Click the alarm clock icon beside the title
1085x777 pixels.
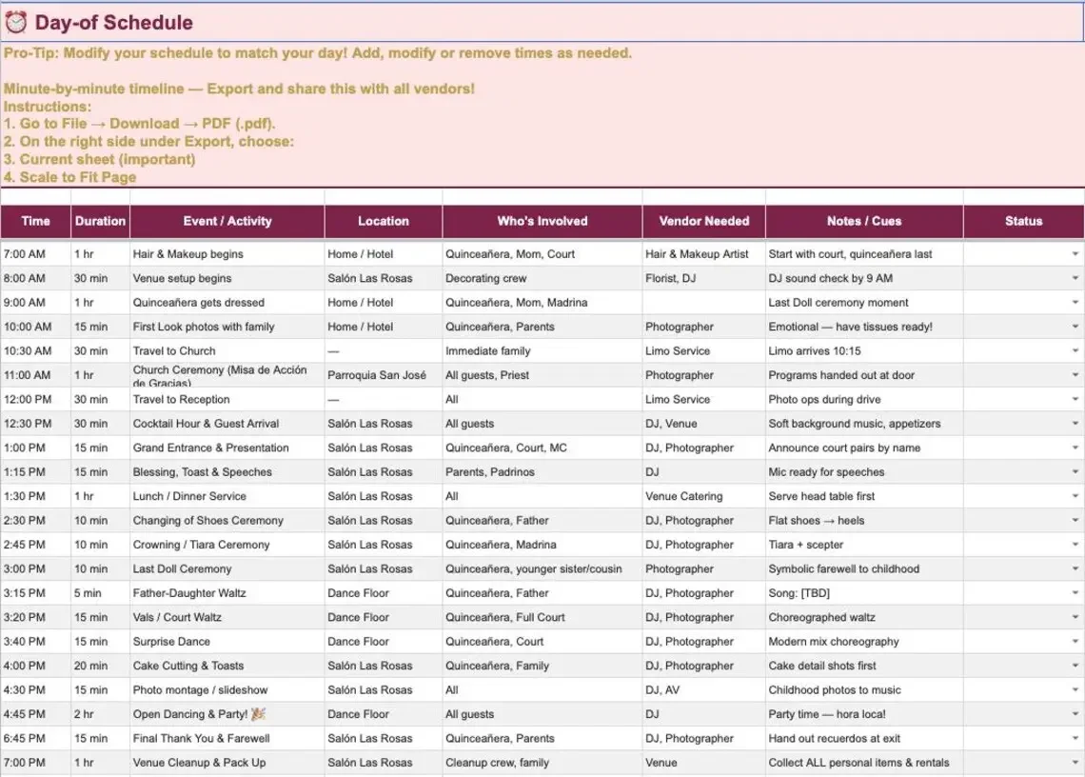15,21
